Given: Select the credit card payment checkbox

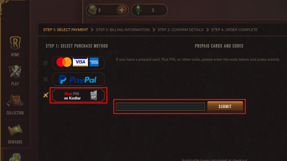Looking at the screenshot, I should click(45, 63).
